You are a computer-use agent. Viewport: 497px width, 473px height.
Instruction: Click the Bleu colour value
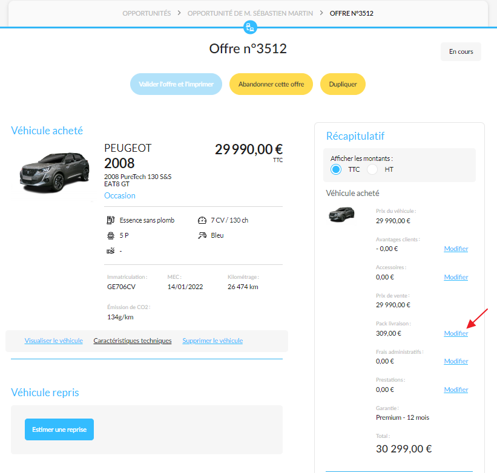pos(217,235)
